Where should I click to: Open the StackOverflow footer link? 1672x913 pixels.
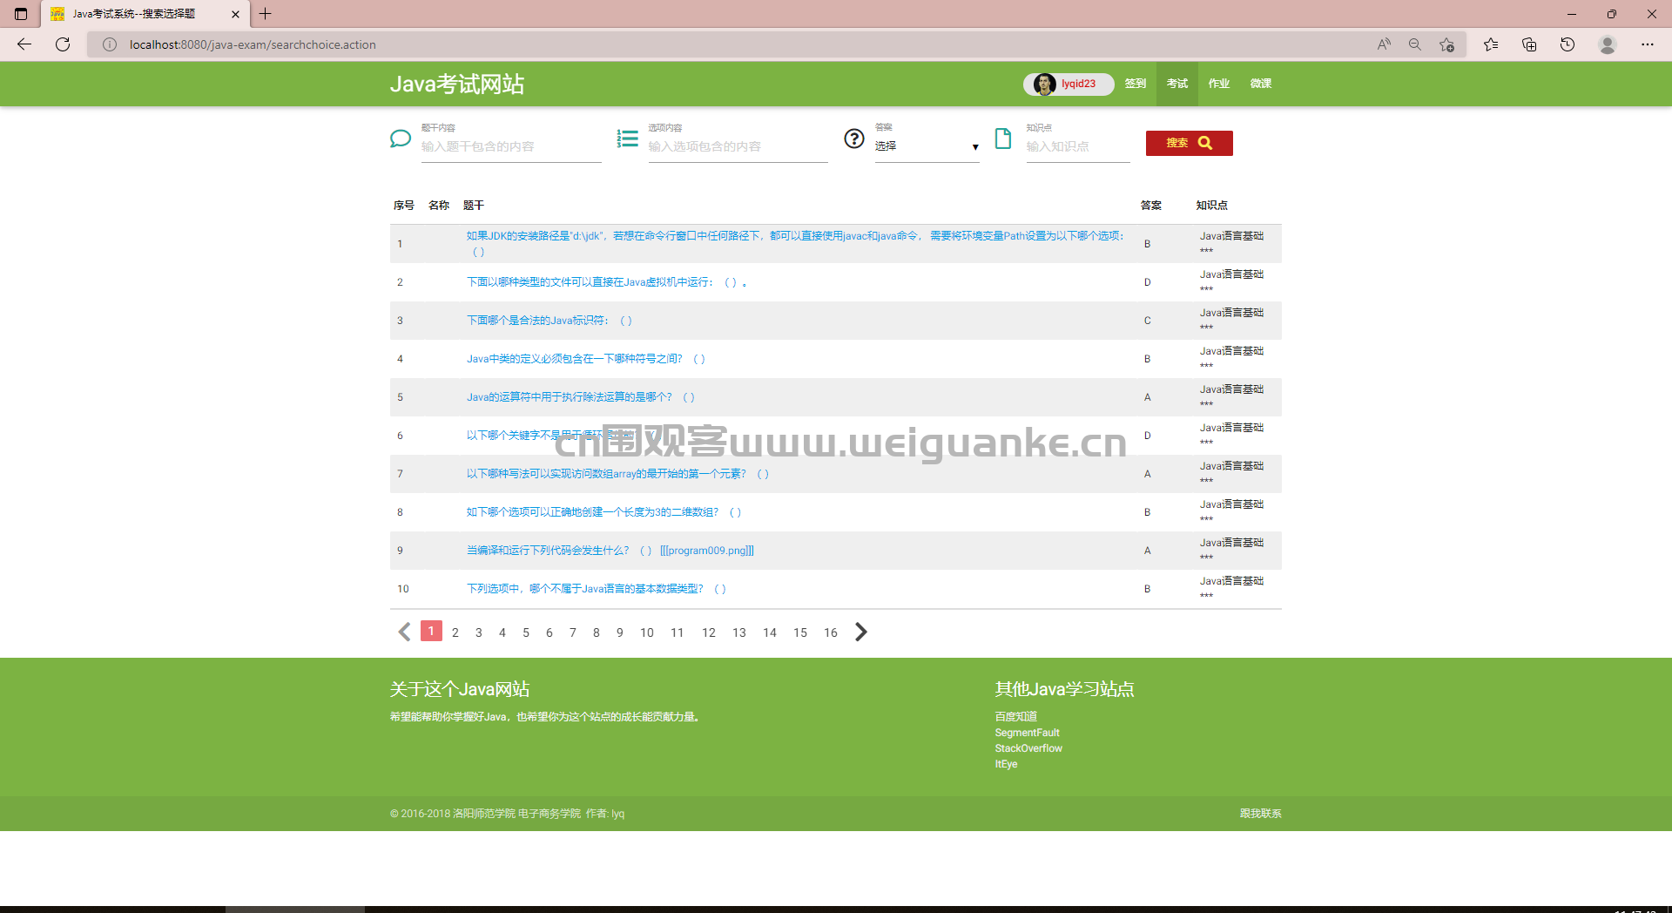click(1028, 748)
